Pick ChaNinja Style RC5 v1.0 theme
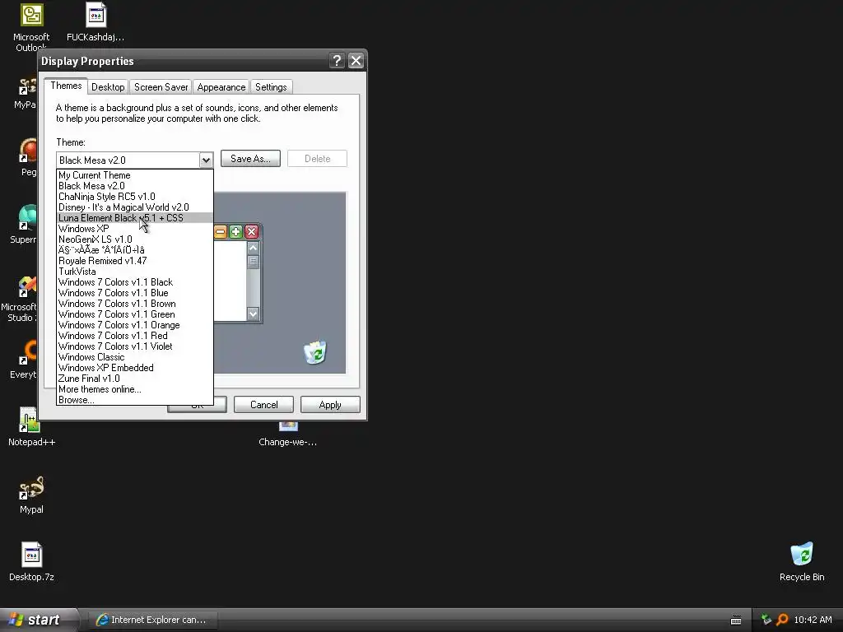Viewport: 843px width, 632px height. pyautogui.click(x=135, y=197)
